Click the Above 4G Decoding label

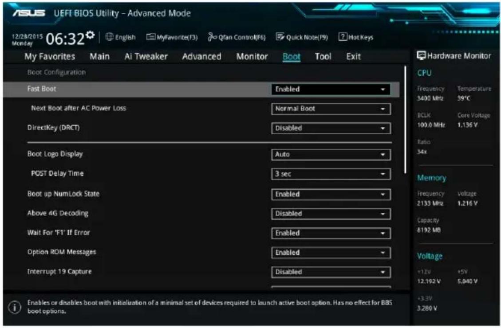[58, 213]
